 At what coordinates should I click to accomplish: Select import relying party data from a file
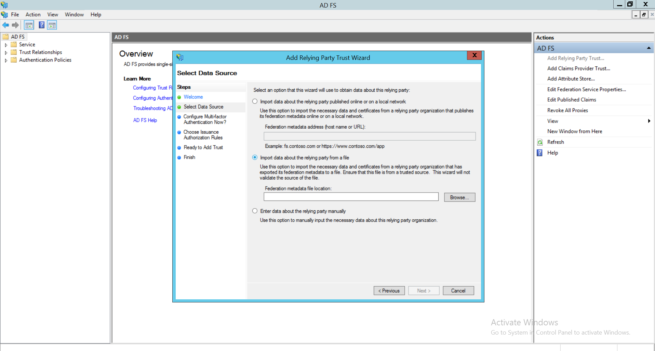point(255,157)
